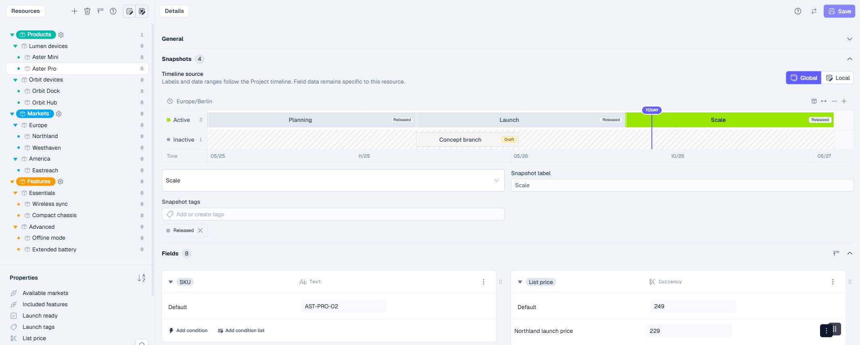Select Aster Mini in the resource tree

click(45, 57)
